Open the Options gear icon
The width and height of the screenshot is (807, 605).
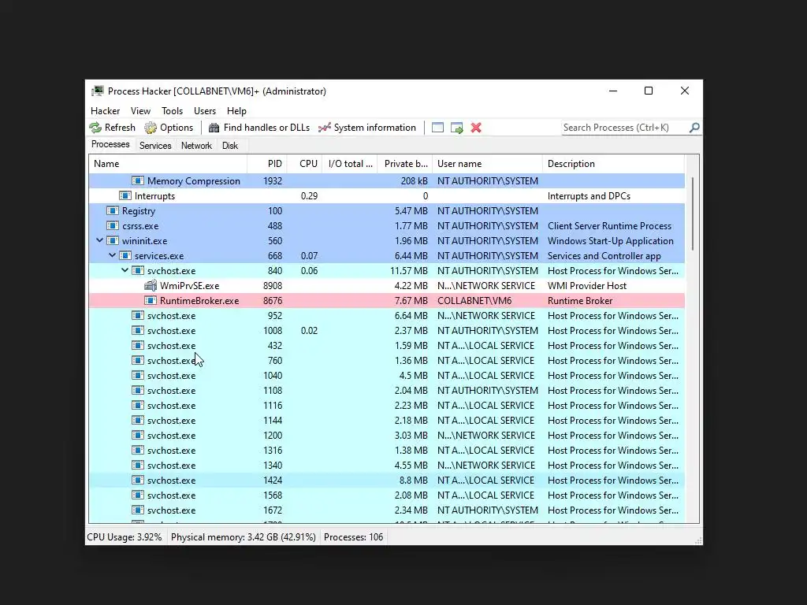click(x=151, y=128)
